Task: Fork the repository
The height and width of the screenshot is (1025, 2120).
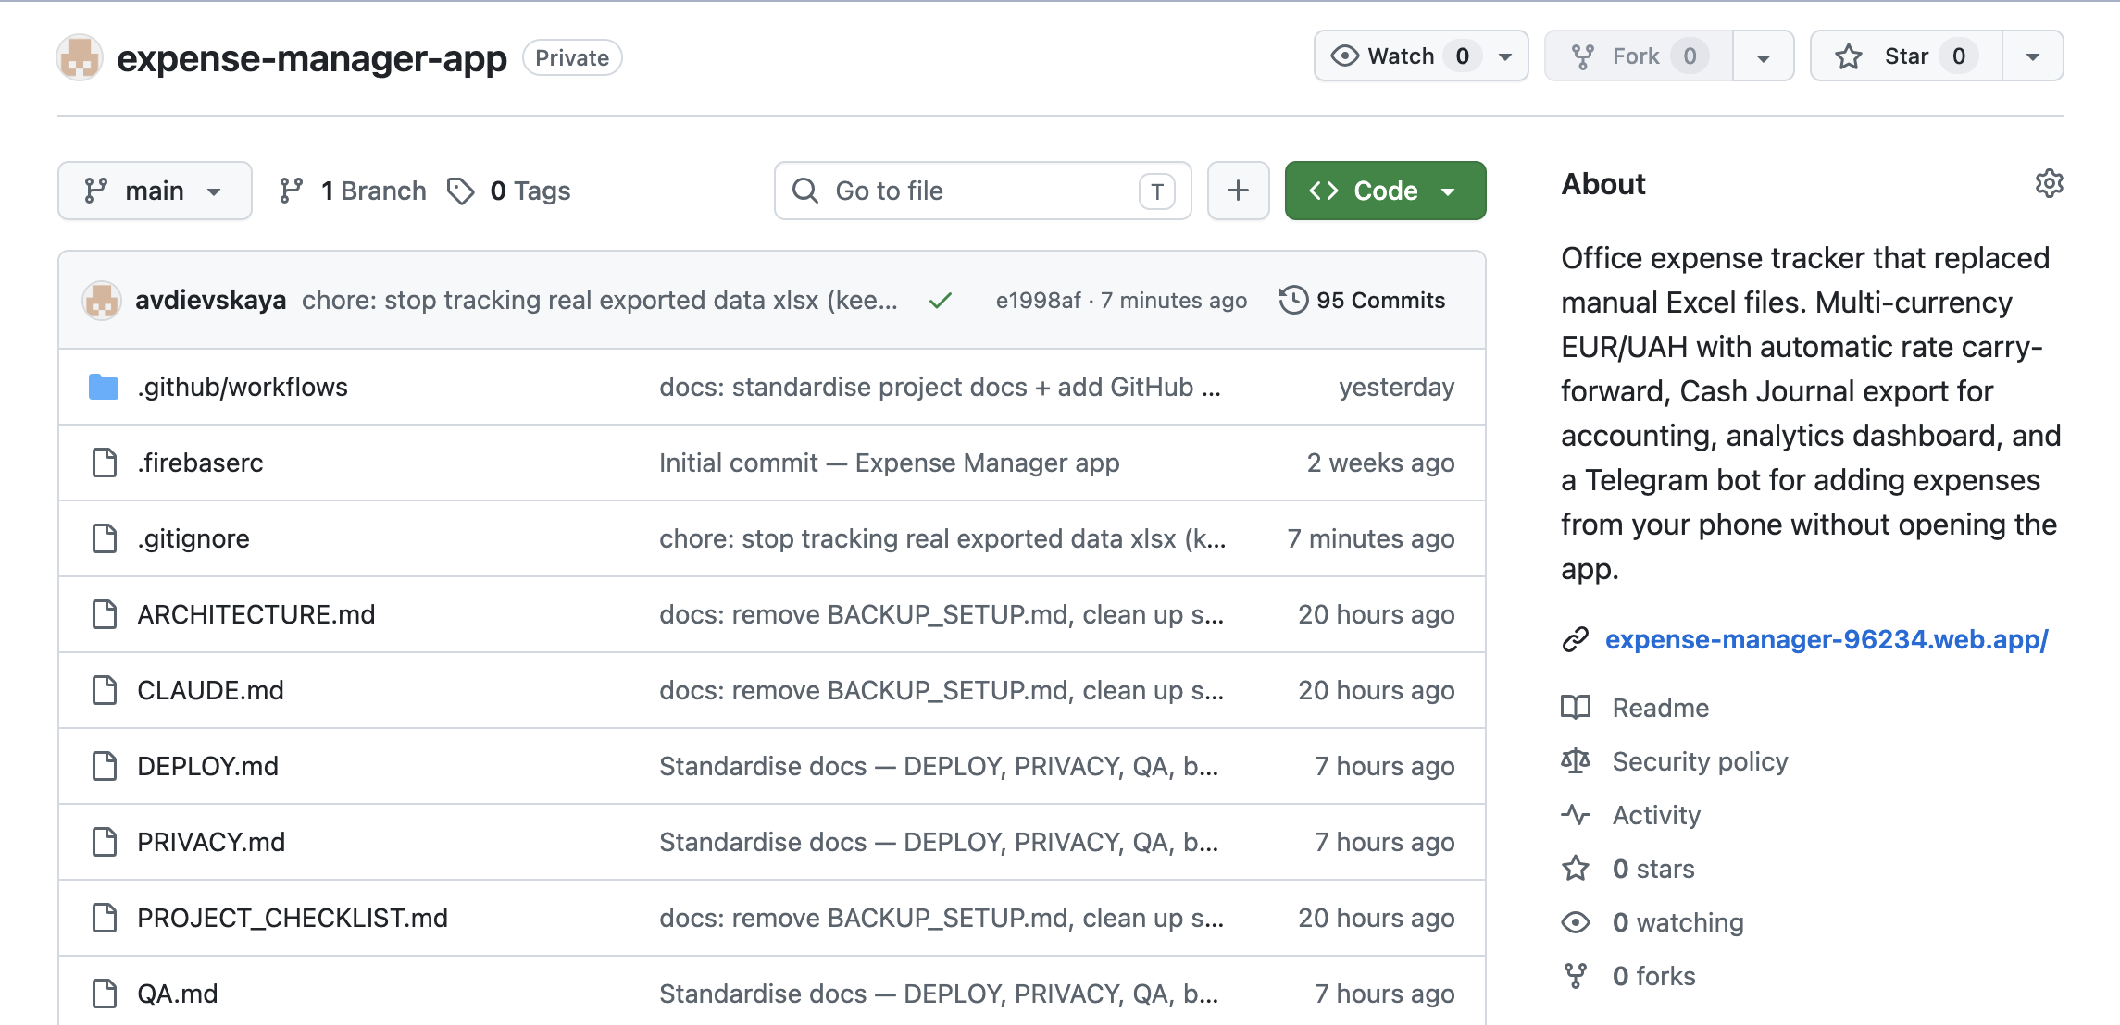Action: [1639, 56]
